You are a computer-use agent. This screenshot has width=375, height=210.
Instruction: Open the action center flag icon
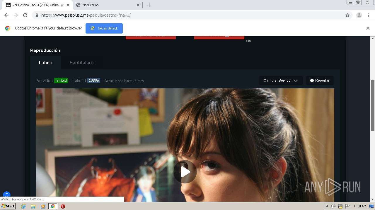click(347, 206)
